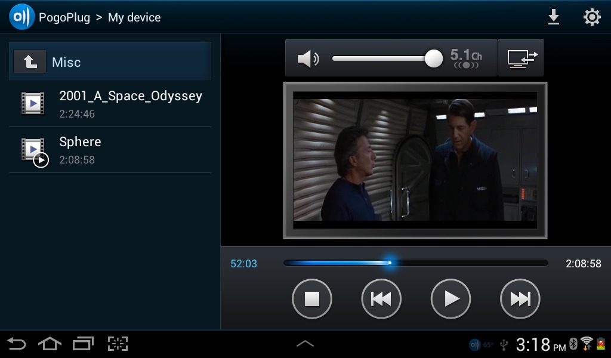This screenshot has height=358, width=611.
Task: Click the PogoPlug breadcrumb
Action: coord(64,17)
